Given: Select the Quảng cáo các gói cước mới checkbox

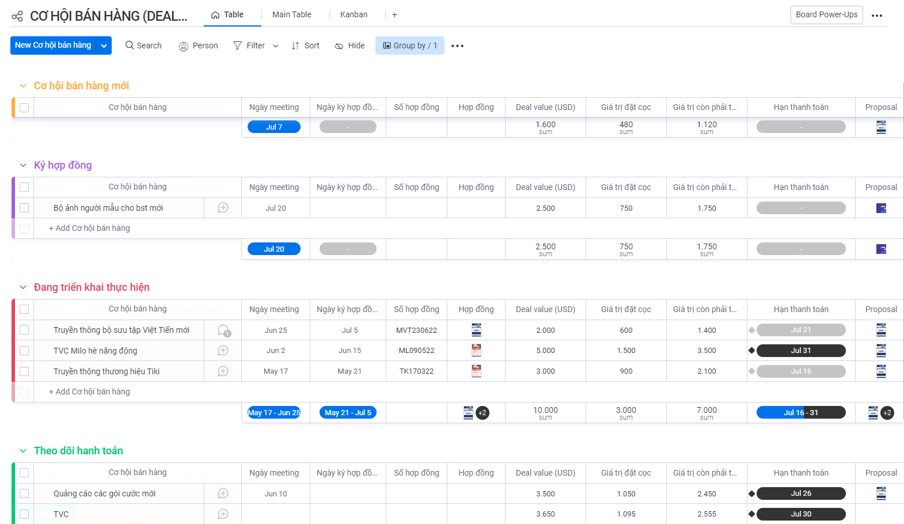Looking at the screenshot, I should pos(24,493).
